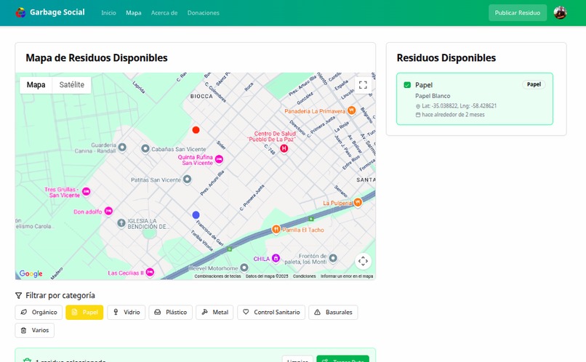Select Panadería La Primavera restaurant pin

(x=351, y=110)
